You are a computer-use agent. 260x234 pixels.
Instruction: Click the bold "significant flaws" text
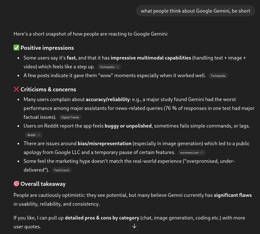233,195
